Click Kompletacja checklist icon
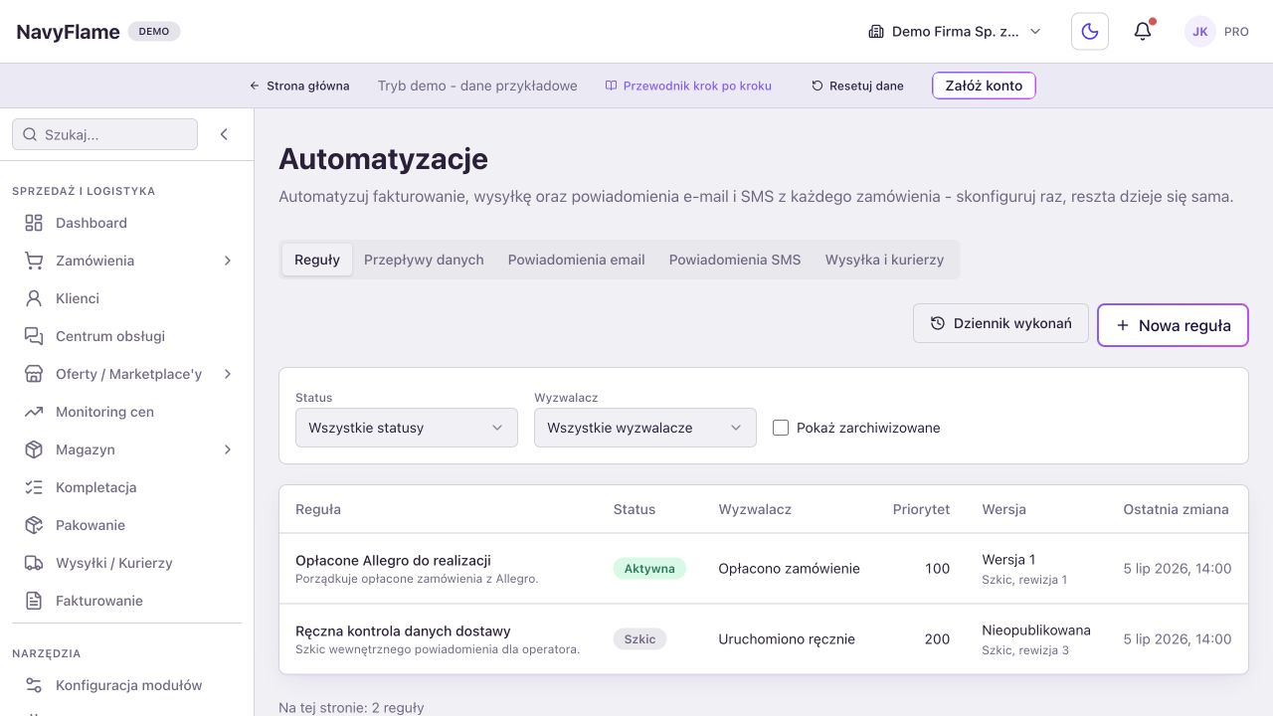 (34, 487)
